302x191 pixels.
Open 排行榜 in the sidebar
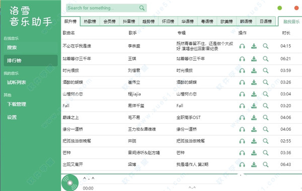[x=31, y=61]
